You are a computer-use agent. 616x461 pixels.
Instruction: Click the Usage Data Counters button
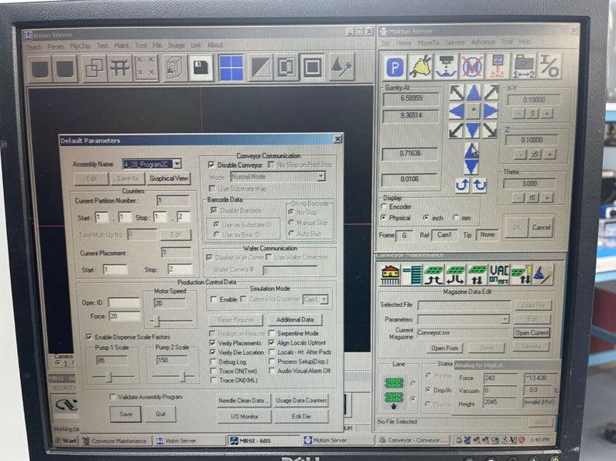301,401
